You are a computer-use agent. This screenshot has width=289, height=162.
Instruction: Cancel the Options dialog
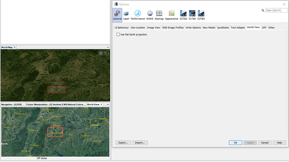tap(265, 143)
